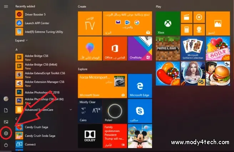Open the Dolby tile
The image size is (234, 152).
(90, 136)
